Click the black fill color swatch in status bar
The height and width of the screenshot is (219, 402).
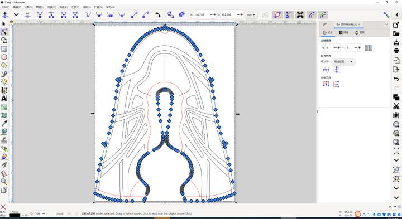15,216
